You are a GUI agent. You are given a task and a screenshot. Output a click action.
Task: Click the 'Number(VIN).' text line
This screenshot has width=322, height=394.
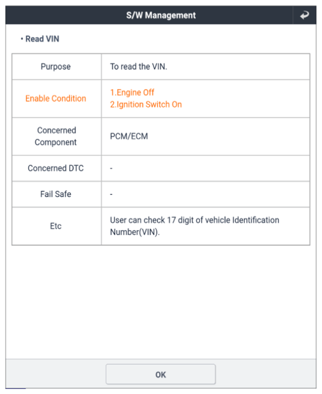[x=135, y=232]
